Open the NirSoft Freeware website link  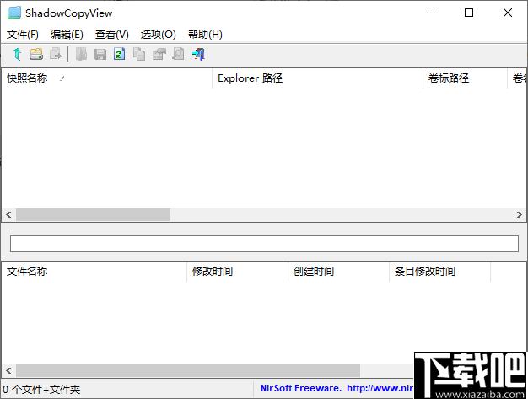(x=337, y=388)
